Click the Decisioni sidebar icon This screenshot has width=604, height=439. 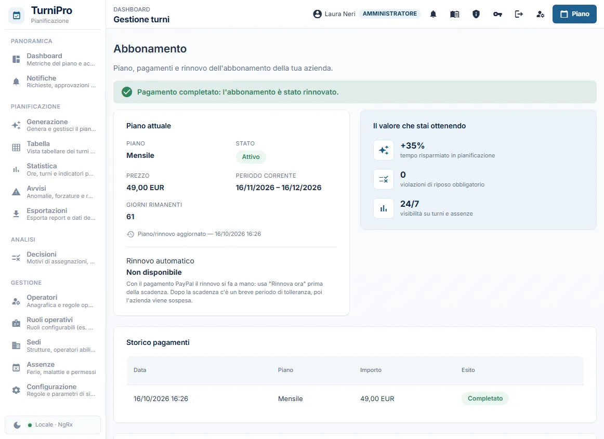point(16,258)
